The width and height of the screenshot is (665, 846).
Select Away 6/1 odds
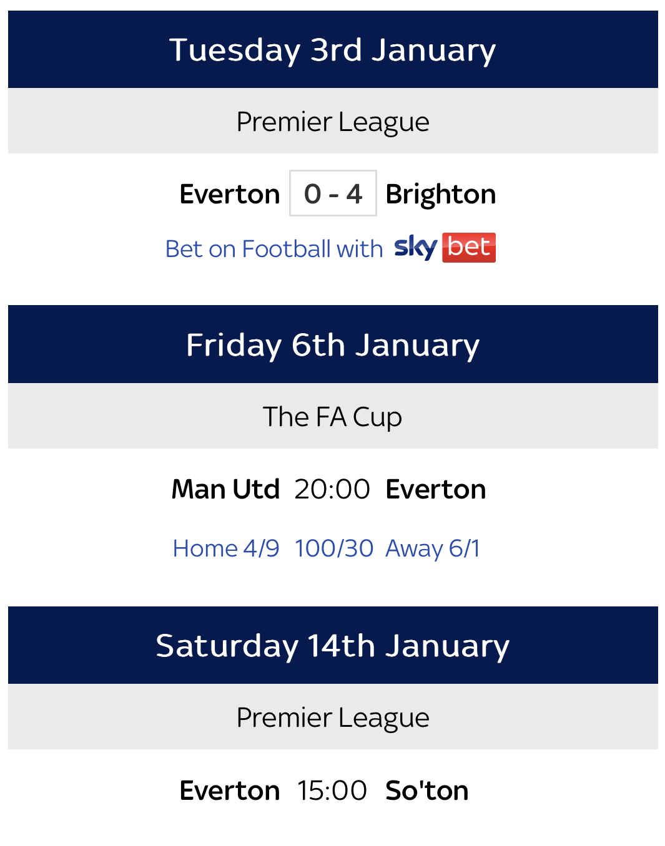433,548
